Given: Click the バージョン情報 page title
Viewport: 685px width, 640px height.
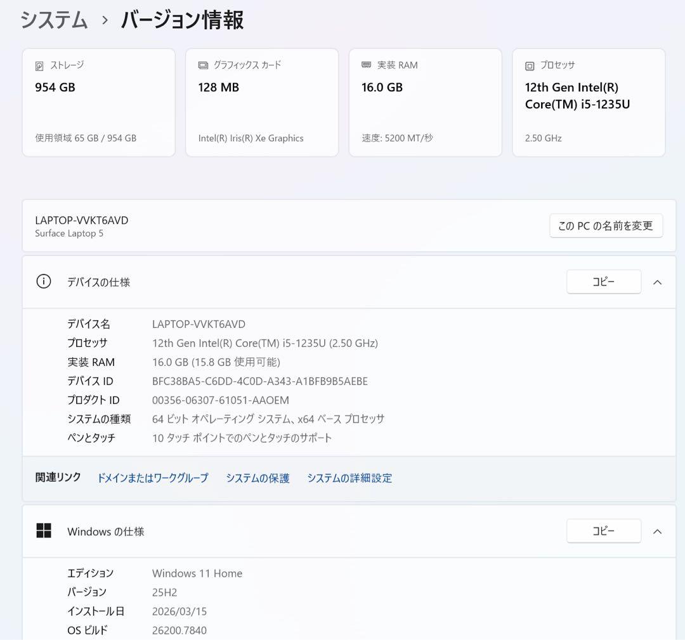Looking at the screenshot, I should pos(182,20).
